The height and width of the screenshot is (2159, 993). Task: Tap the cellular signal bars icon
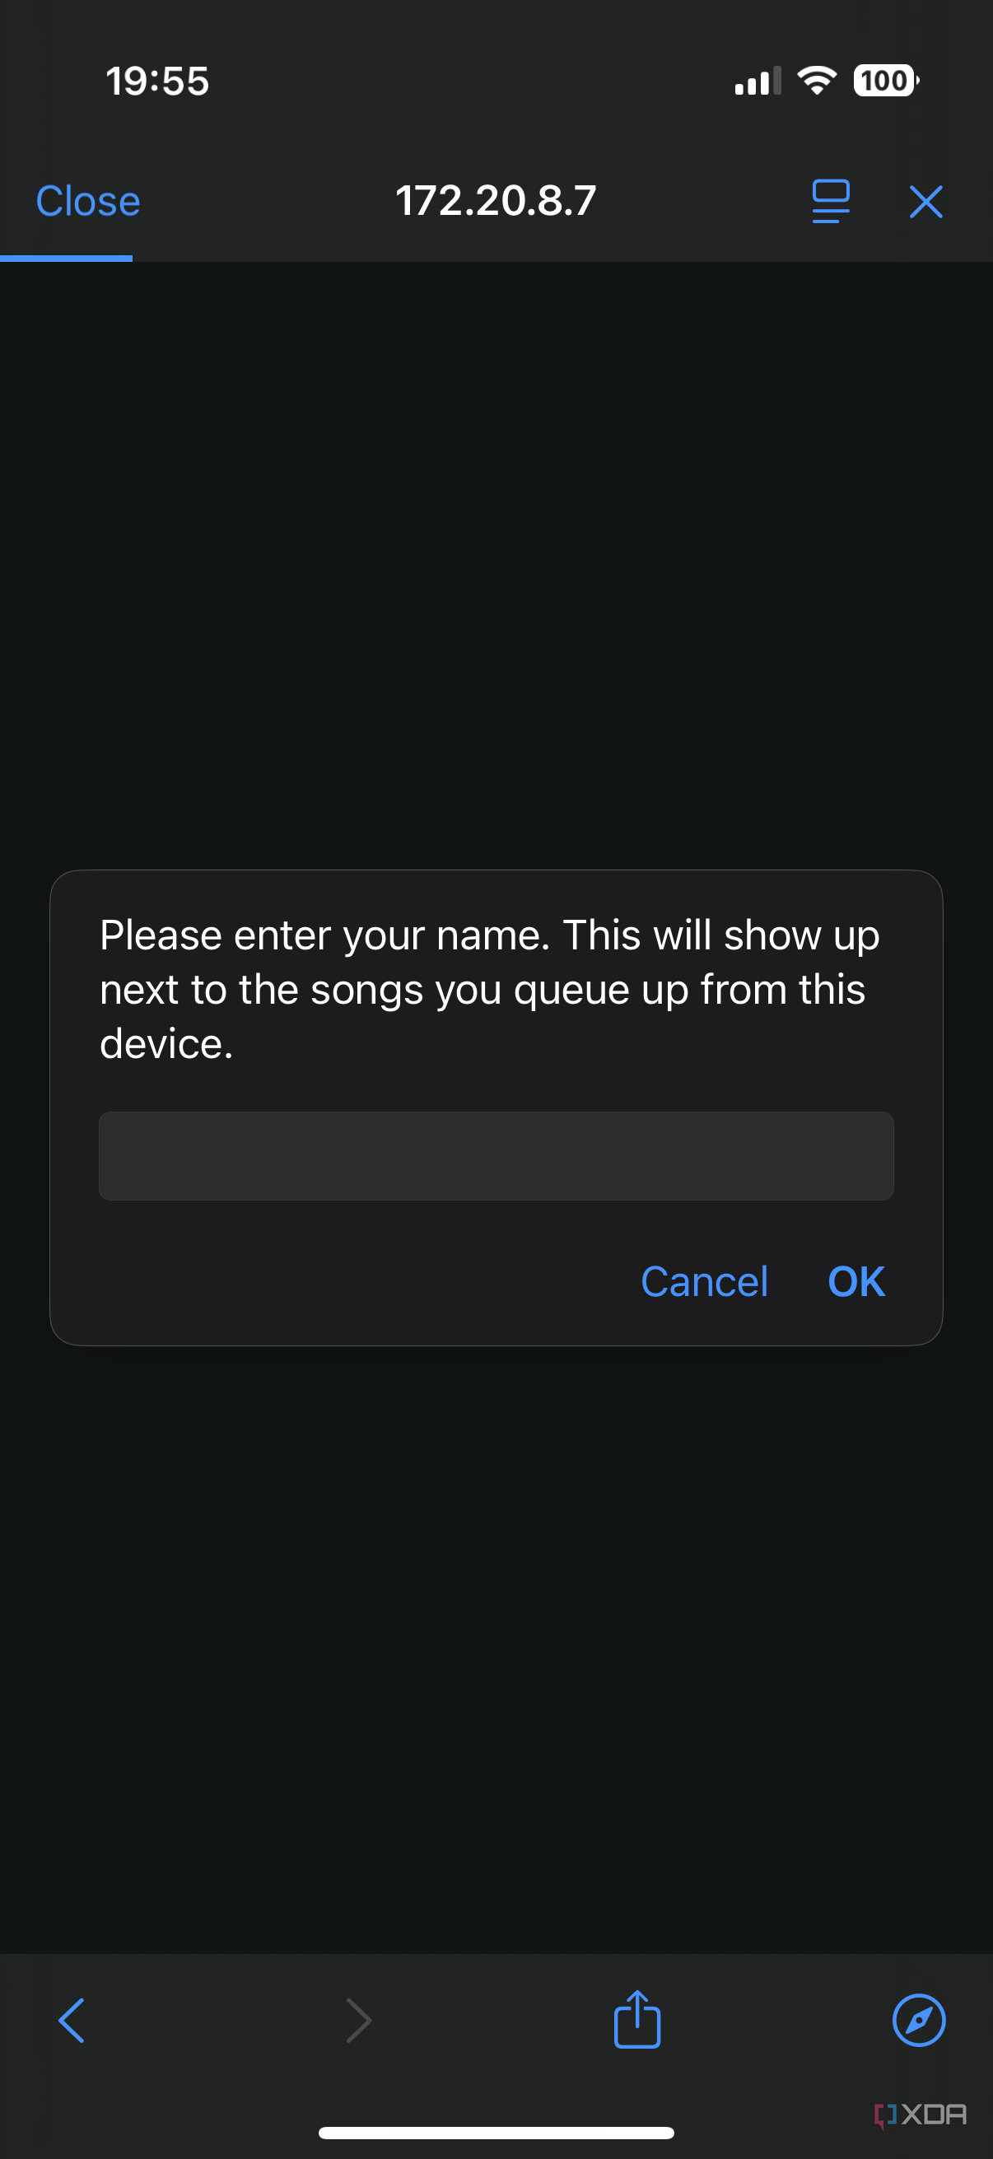758,81
